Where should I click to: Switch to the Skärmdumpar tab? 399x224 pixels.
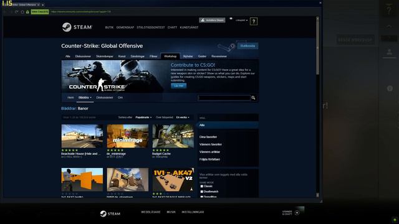coord(104,57)
